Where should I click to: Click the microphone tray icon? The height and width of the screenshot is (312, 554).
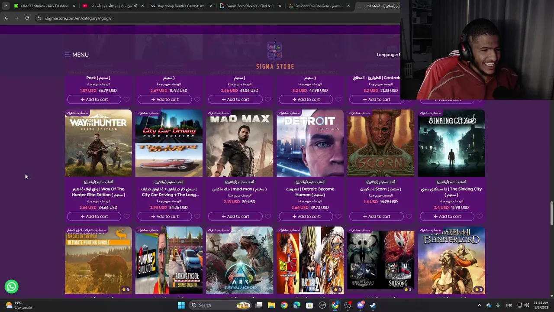pos(498,305)
